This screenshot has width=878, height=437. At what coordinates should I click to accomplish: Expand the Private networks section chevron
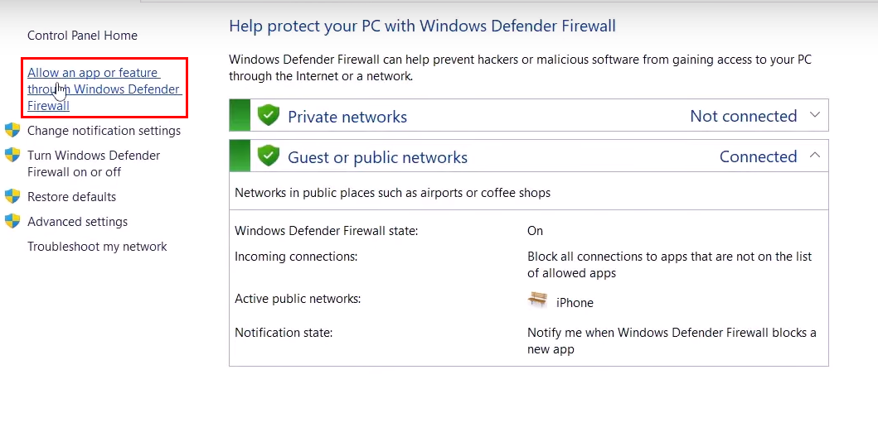click(814, 115)
